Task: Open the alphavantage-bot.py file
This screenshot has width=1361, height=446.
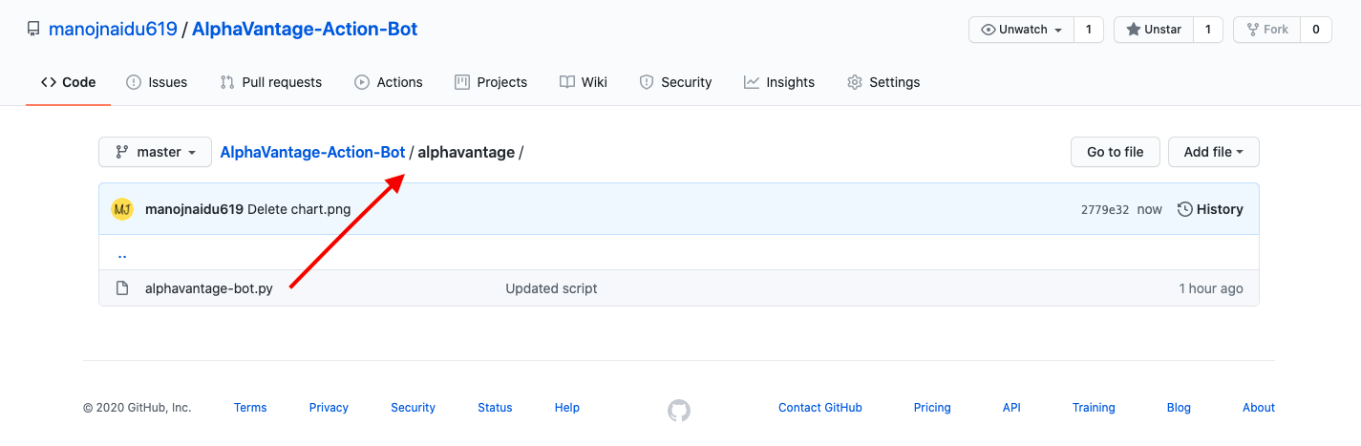Action: click(x=209, y=288)
